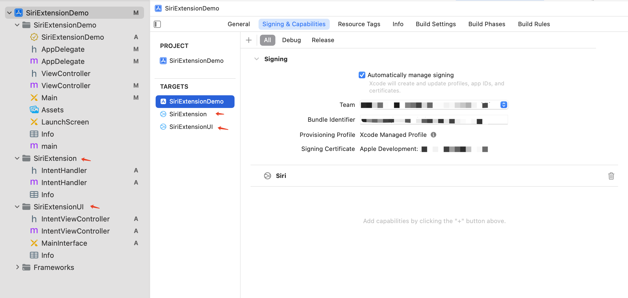Select the SiriExtensionUI target
Viewport: 628px width, 298px height.
tap(191, 127)
